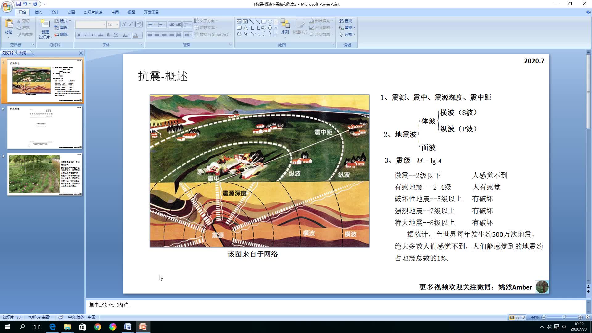
Task: Expand the Select (选择) dropdown
Action: (347, 35)
